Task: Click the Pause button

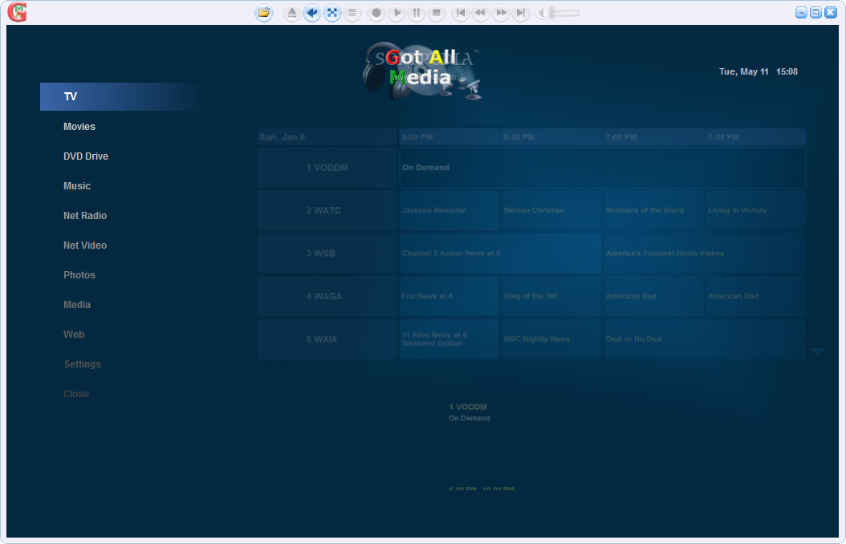Action: click(417, 12)
